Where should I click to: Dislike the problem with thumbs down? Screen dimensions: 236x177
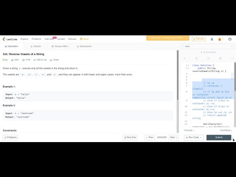(26, 60)
